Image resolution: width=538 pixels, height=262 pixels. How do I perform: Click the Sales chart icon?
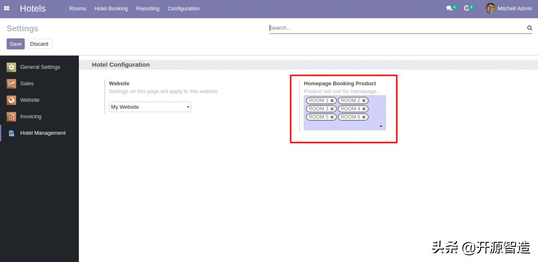coord(11,84)
